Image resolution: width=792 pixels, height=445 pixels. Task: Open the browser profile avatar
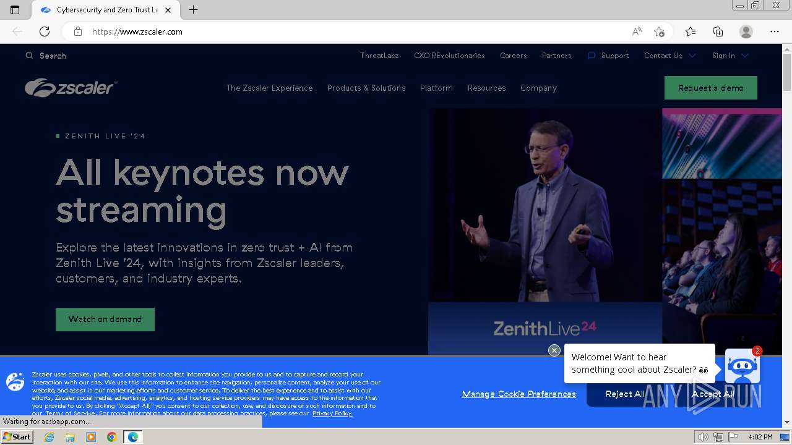tap(746, 32)
